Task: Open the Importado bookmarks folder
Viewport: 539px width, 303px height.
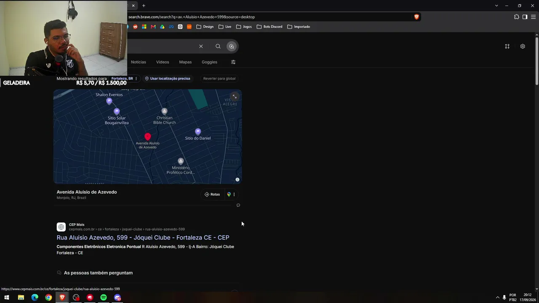Action: click(299, 27)
